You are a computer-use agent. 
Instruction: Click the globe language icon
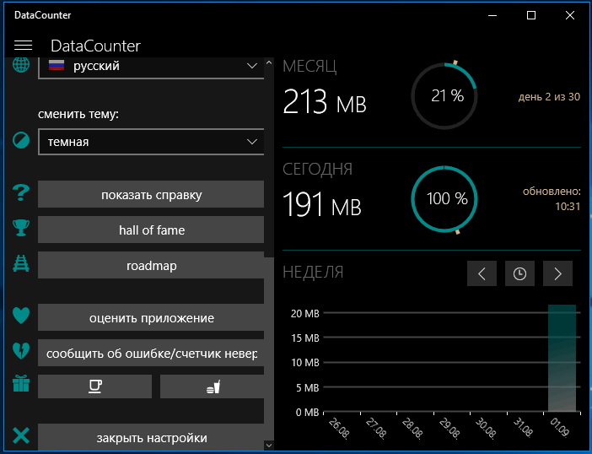21,65
